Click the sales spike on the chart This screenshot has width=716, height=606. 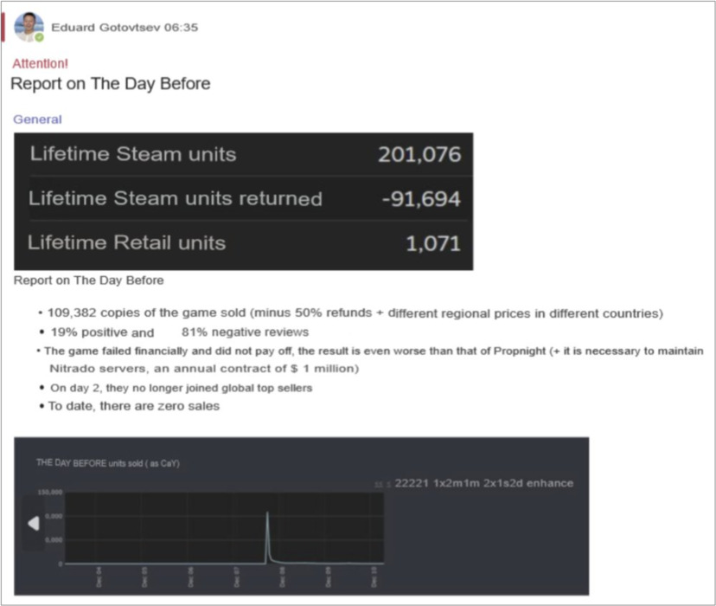coord(267,538)
